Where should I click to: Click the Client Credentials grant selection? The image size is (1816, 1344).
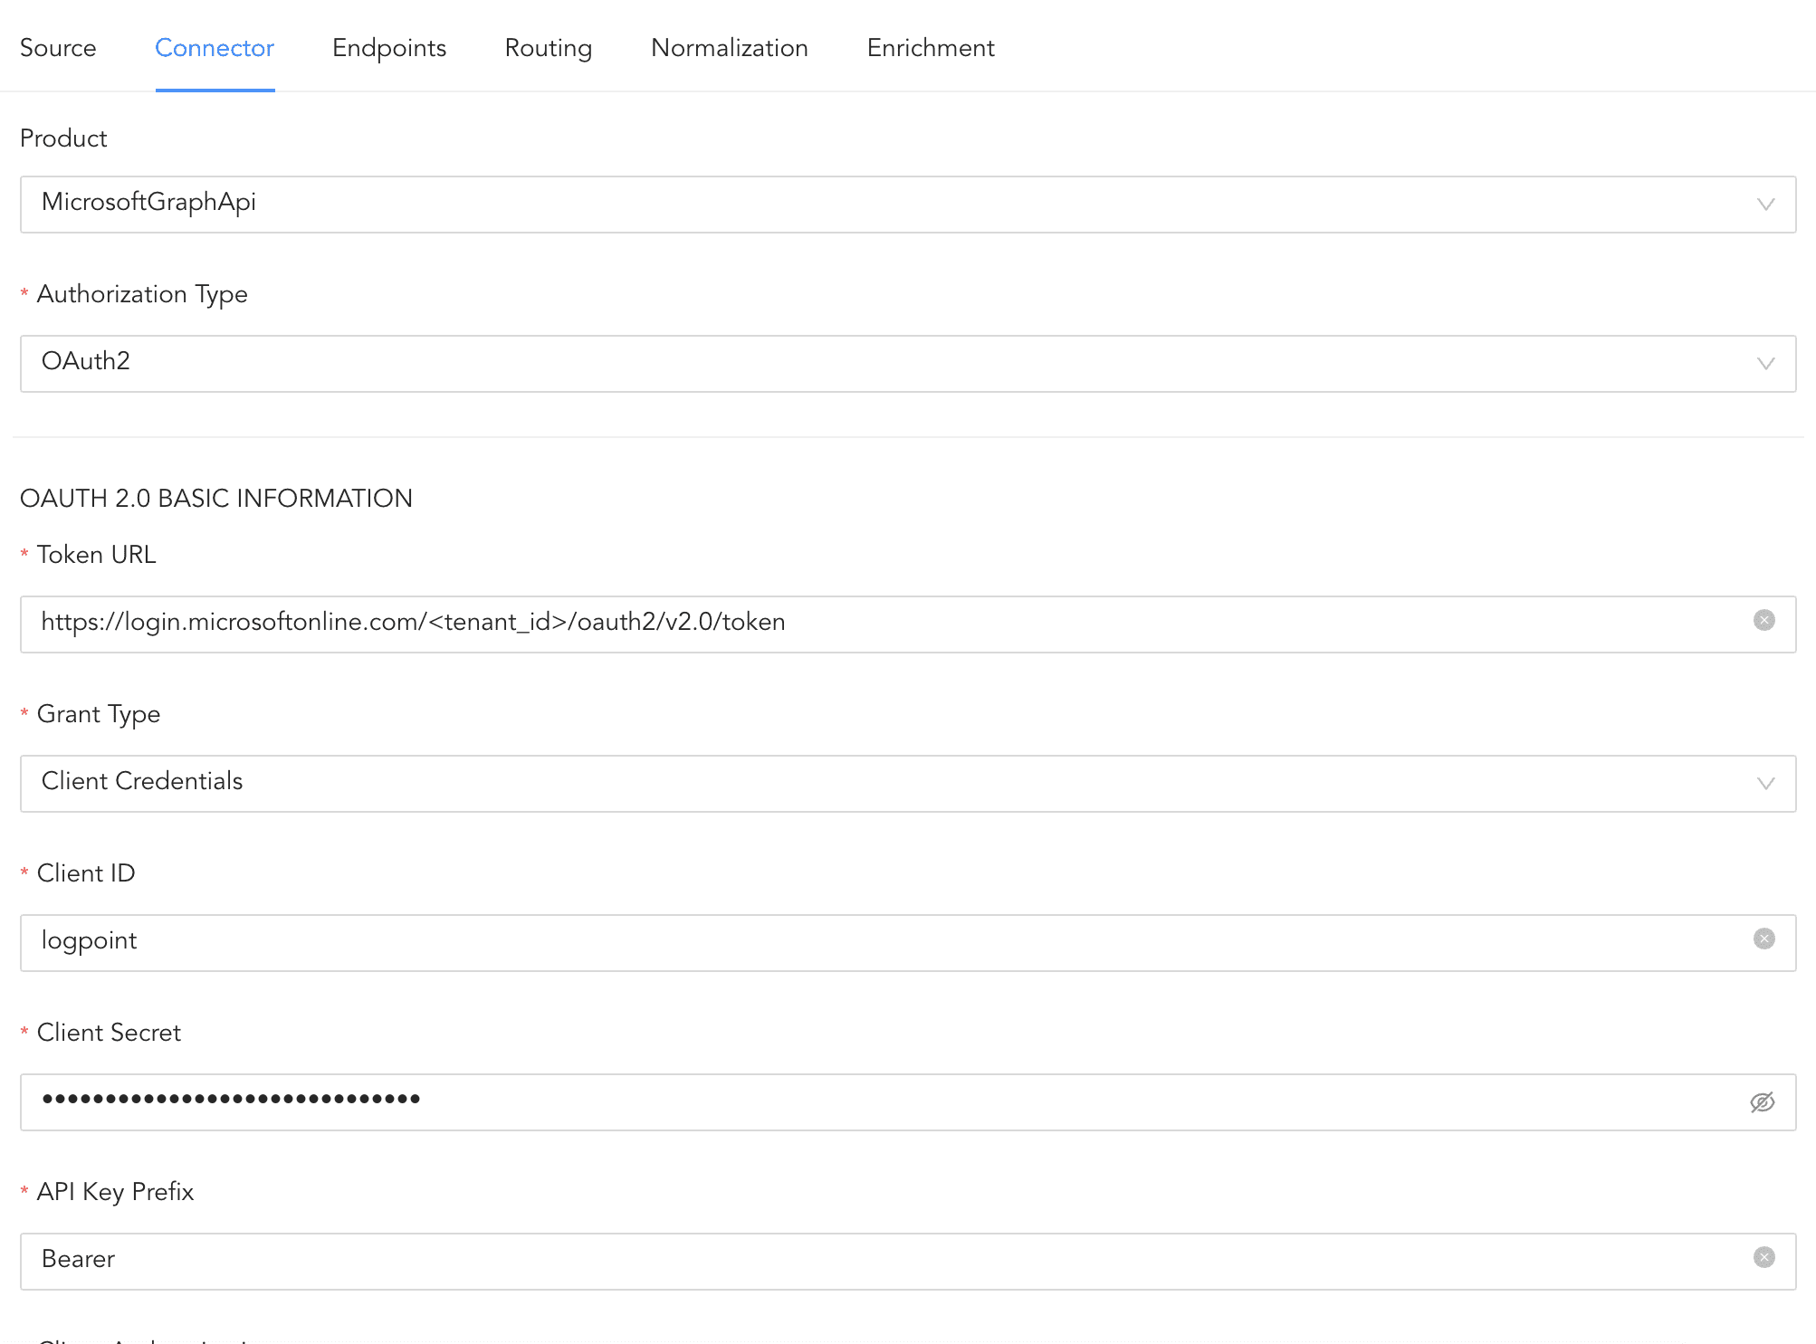pos(142,782)
